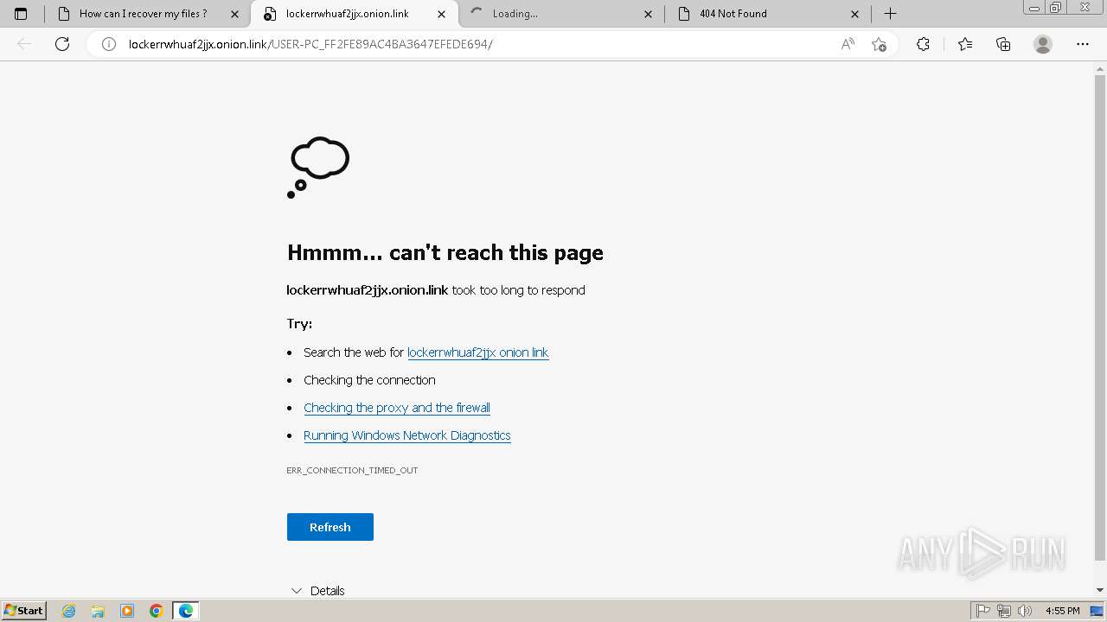Viewport: 1107px width, 622px height.
Task: Close the Loading... tab
Action: click(649, 14)
